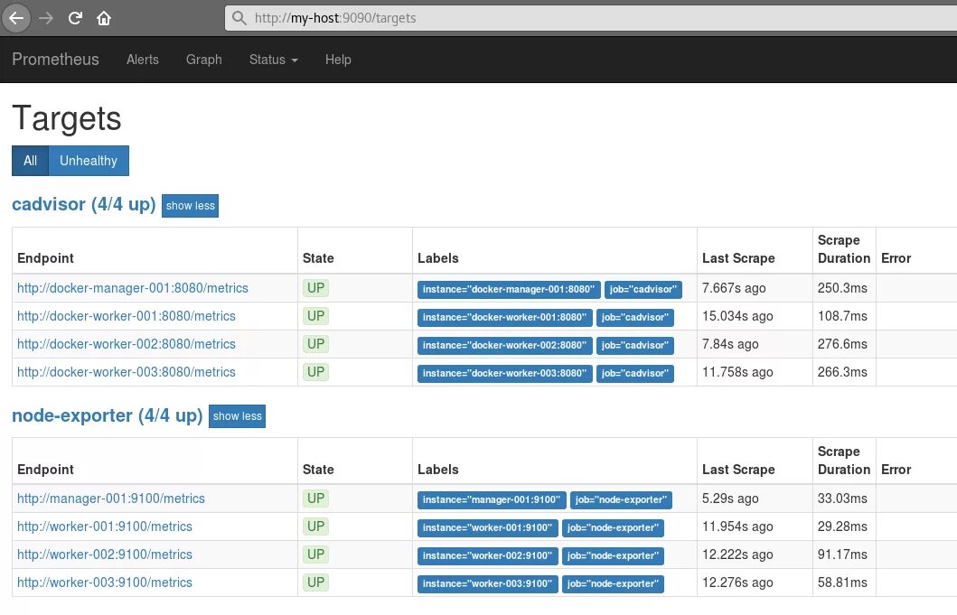Open docker-worker-003:8080/metrics endpoint link
957x615 pixels.
[127, 372]
